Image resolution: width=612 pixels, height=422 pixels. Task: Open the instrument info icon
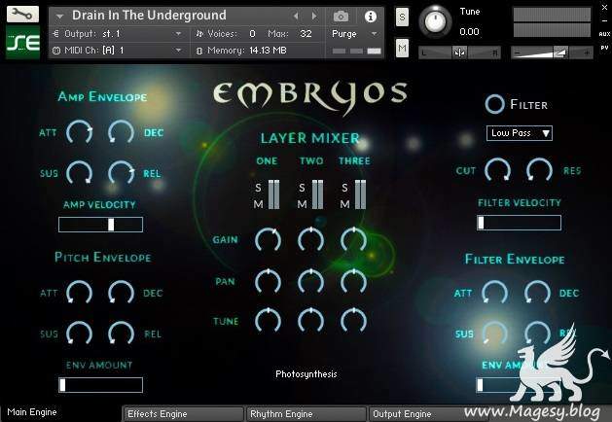(x=371, y=17)
